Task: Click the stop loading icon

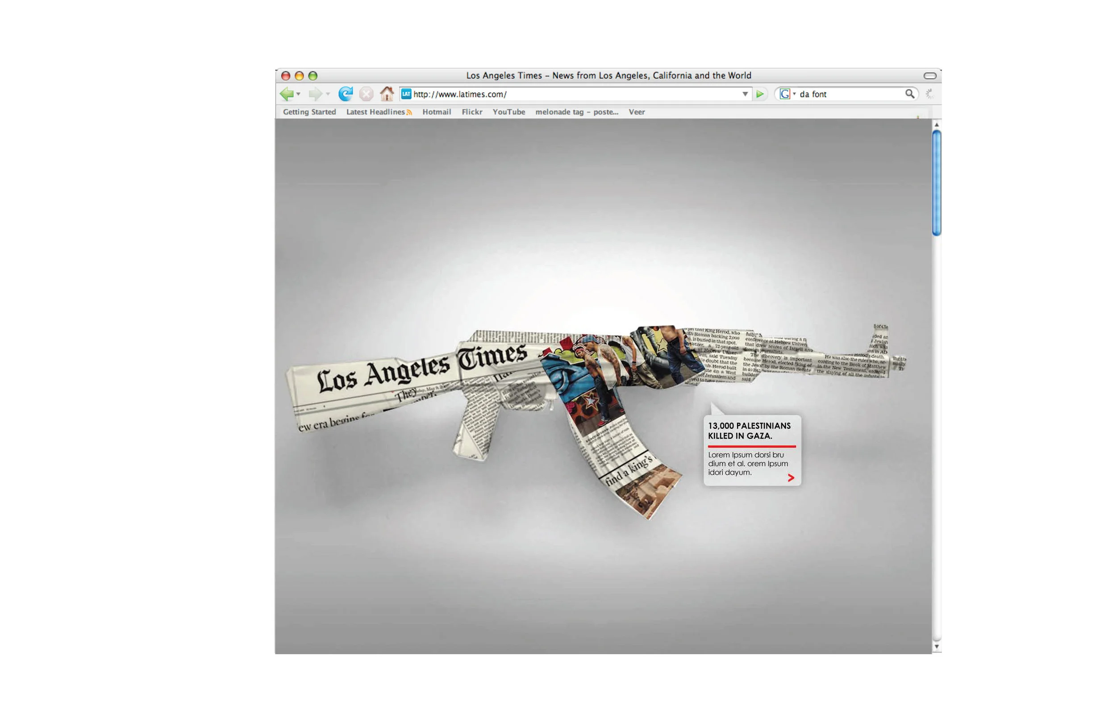Action: tap(366, 94)
